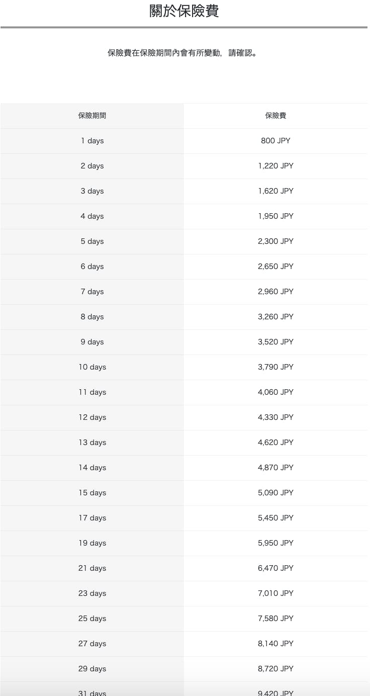Select the 15 days period cell
370x696 pixels.
click(x=92, y=493)
